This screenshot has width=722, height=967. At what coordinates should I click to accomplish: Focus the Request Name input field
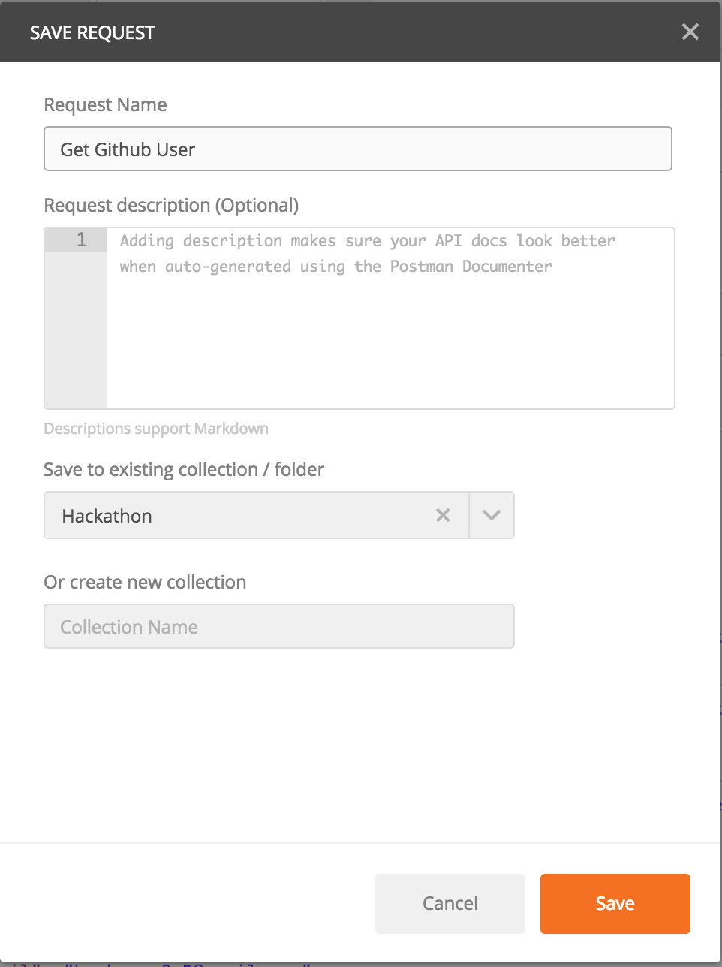click(357, 149)
